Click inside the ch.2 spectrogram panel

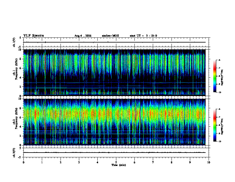115,122
